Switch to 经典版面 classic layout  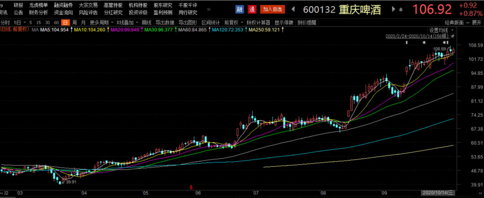(454, 22)
